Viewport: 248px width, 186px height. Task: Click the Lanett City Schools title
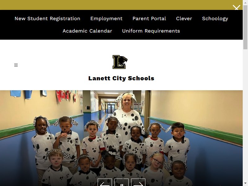[x=121, y=78]
